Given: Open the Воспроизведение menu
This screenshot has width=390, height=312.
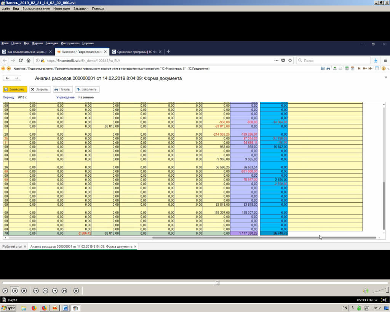Looking at the screenshot, I should [36, 8].
